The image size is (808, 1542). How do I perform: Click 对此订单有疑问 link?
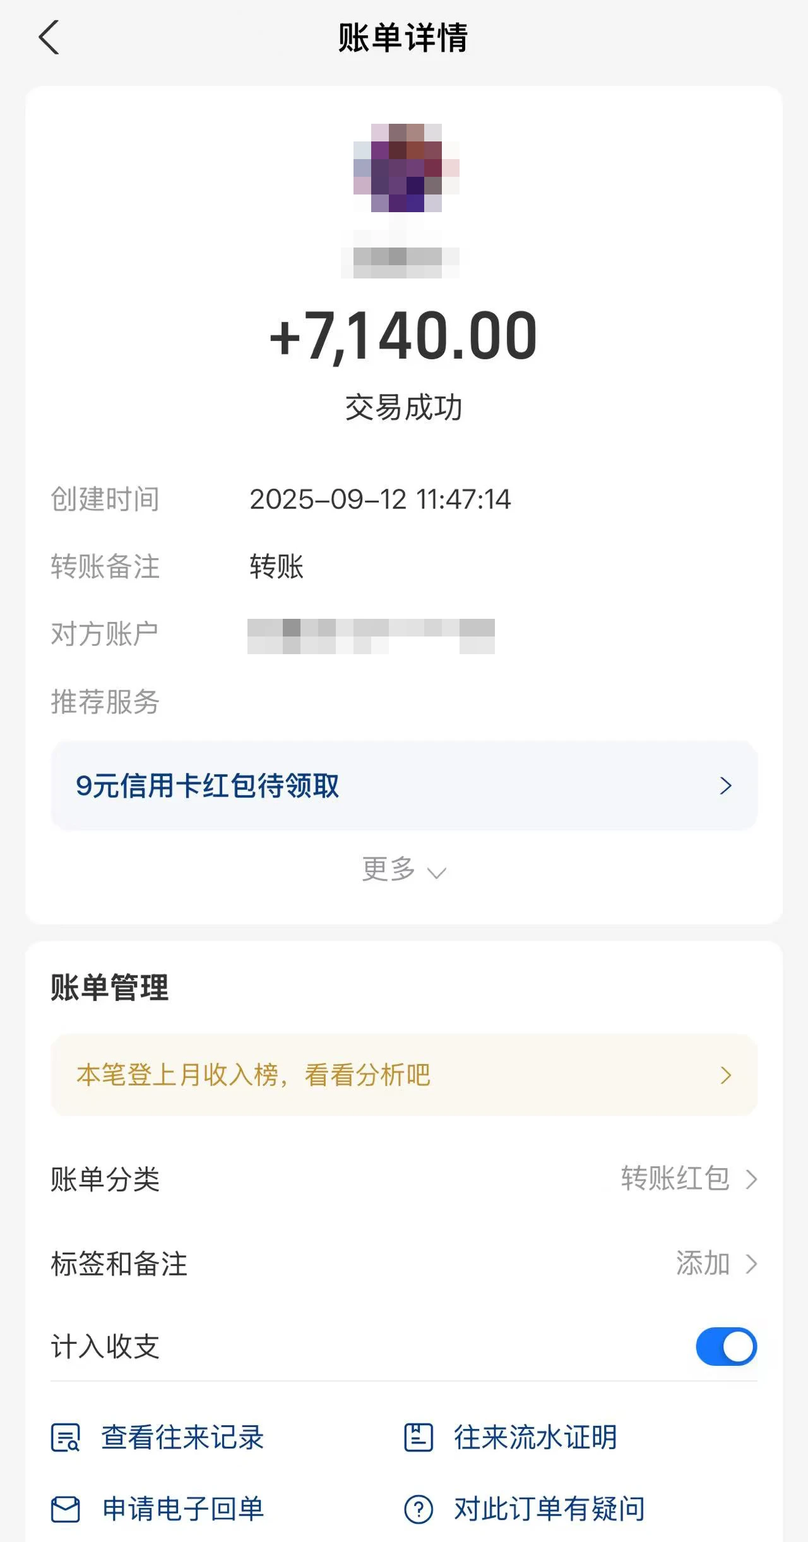pos(549,1509)
